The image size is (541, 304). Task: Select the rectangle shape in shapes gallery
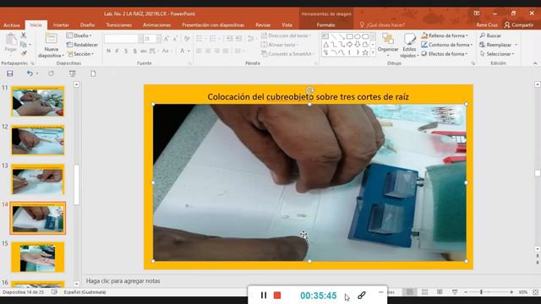(349, 36)
